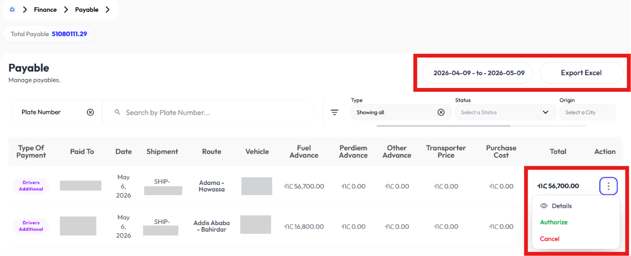Click the eye Details icon
The height and width of the screenshot is (256, 631).
pyautogui.click(x=544, y=206)
